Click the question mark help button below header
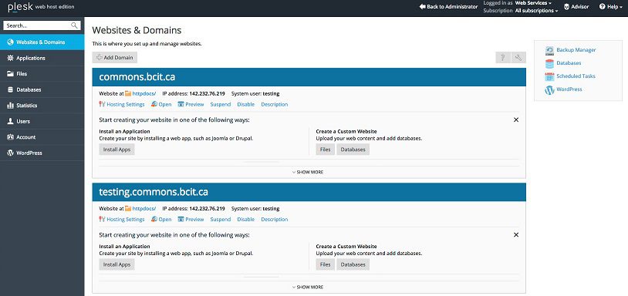 coord(503,58)
